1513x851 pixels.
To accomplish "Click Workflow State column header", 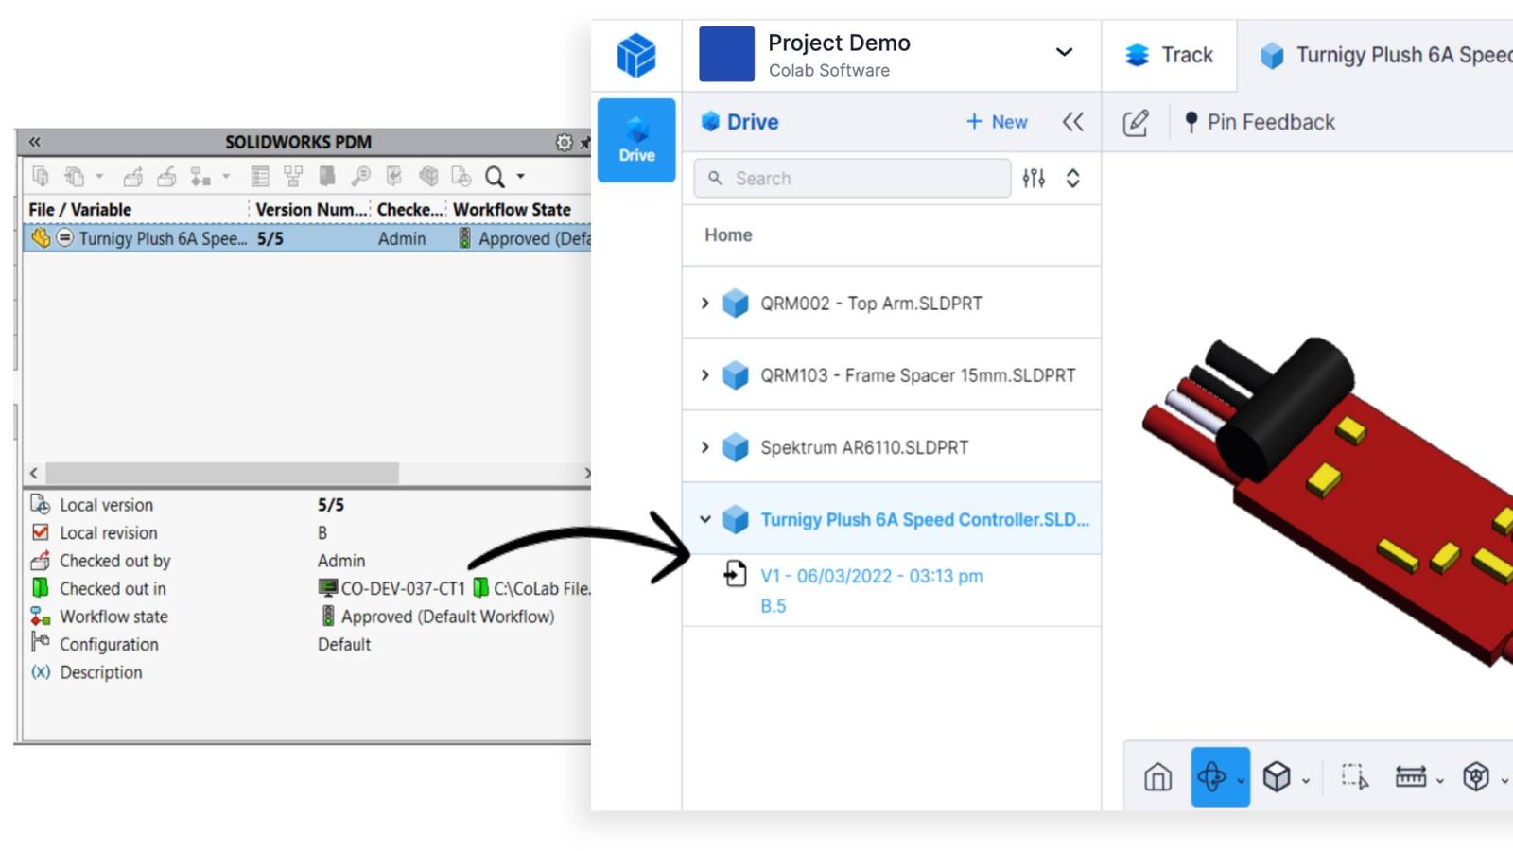I will tap(512, 210).
